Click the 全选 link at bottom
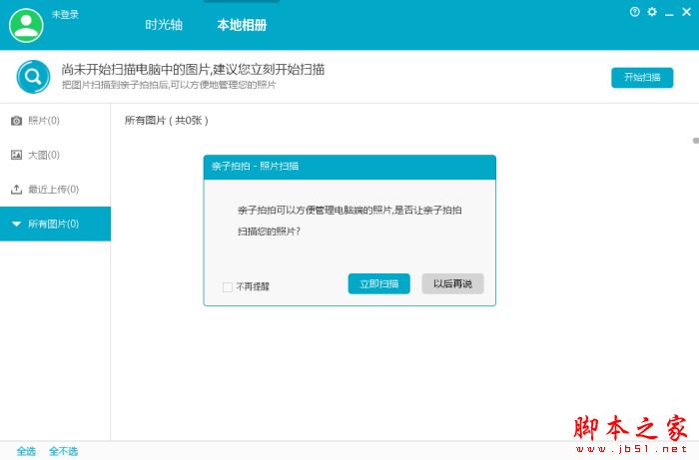 click(26, 451)
